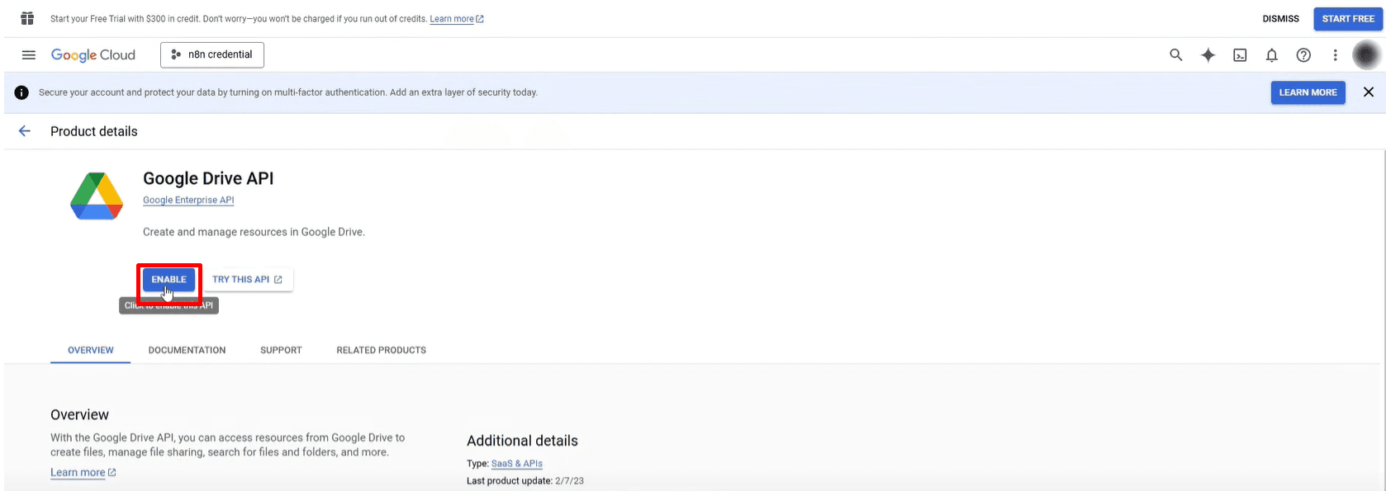
Task: Open the SaaS & APIs type link
Action: (517, 464)
